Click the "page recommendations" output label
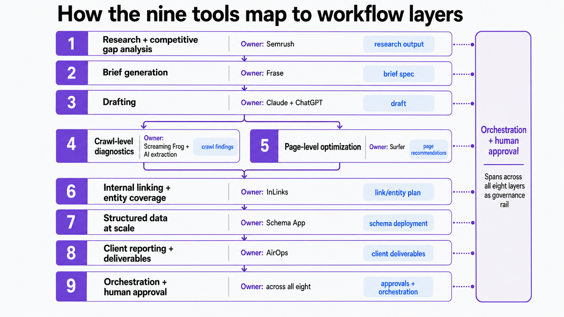Image resolution: width=564 pixels, height=317 pixels. (x=429, y=150)
